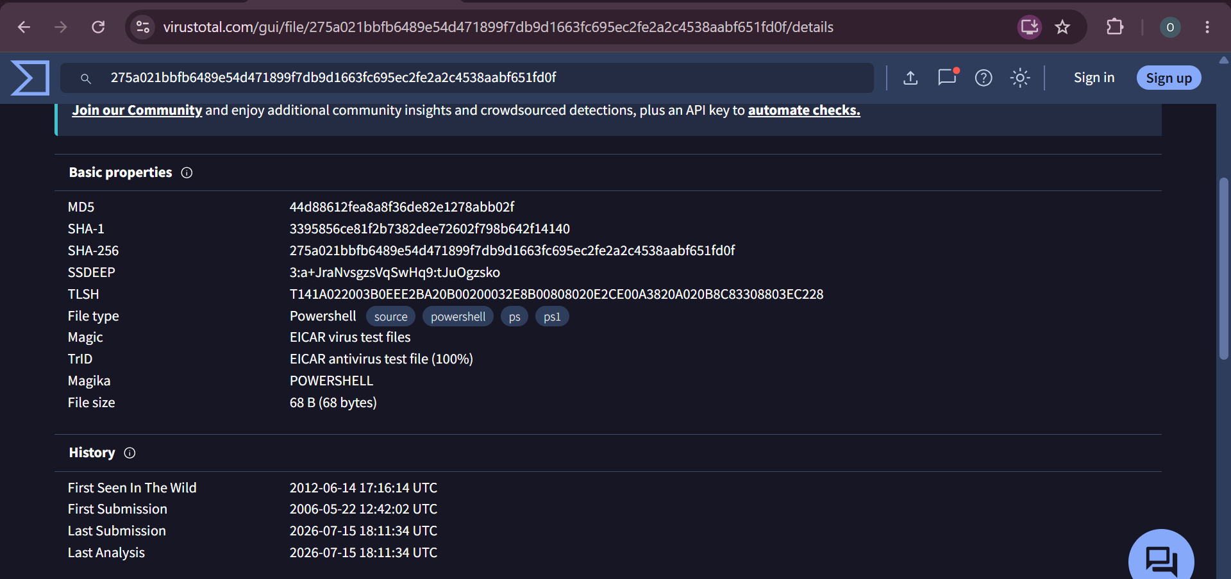Click the file size value 68 B

[x=333, y=403]
